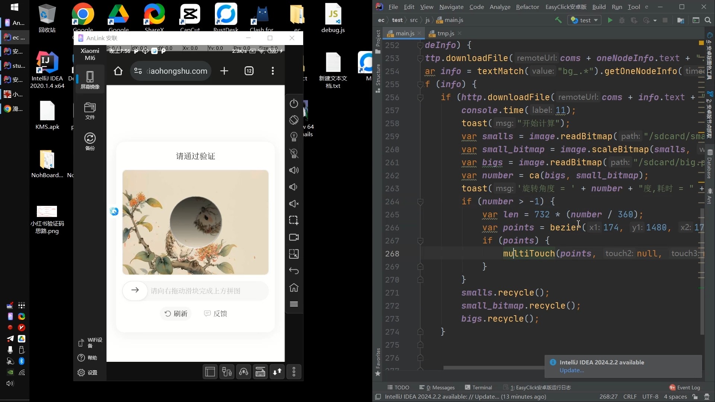Screen dimensions: 715x402
Task: Click the Debug bug icon in IntelliJ
Action: coord(622,20)
